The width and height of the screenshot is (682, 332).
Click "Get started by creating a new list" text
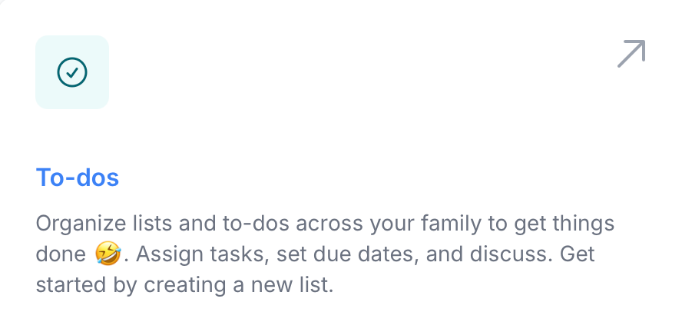click(315, 269)
